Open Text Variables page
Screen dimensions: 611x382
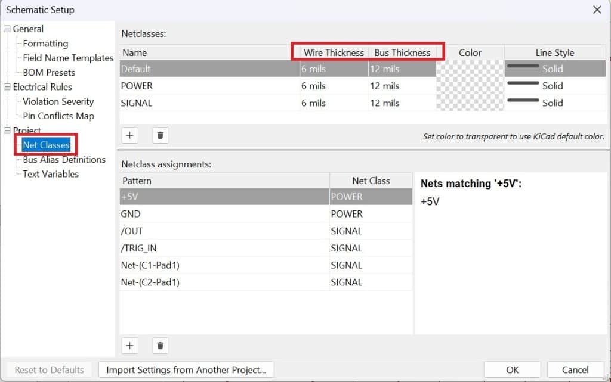pyautogui.click(x=51, y=174)
